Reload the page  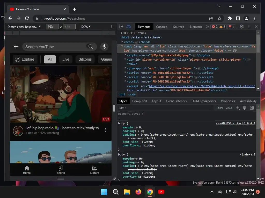[27, 18]
